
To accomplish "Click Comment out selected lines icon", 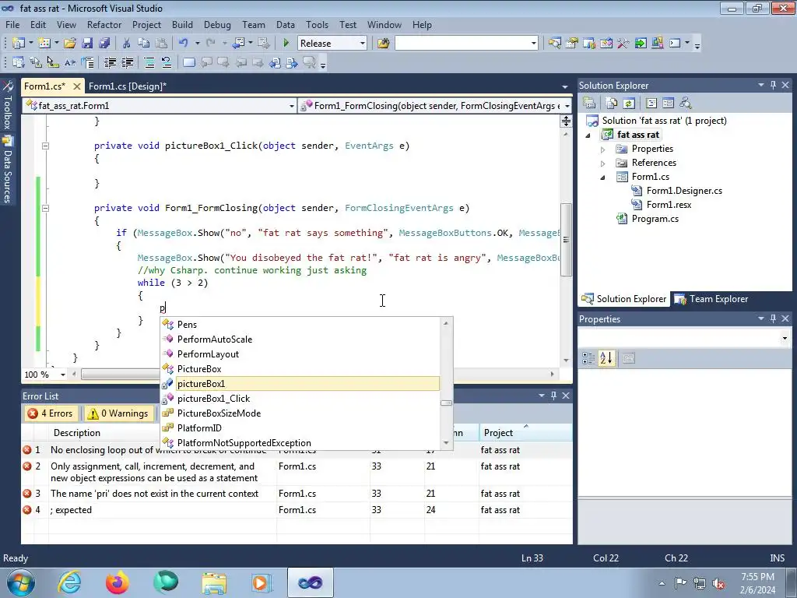I will (x=149, y=62).
